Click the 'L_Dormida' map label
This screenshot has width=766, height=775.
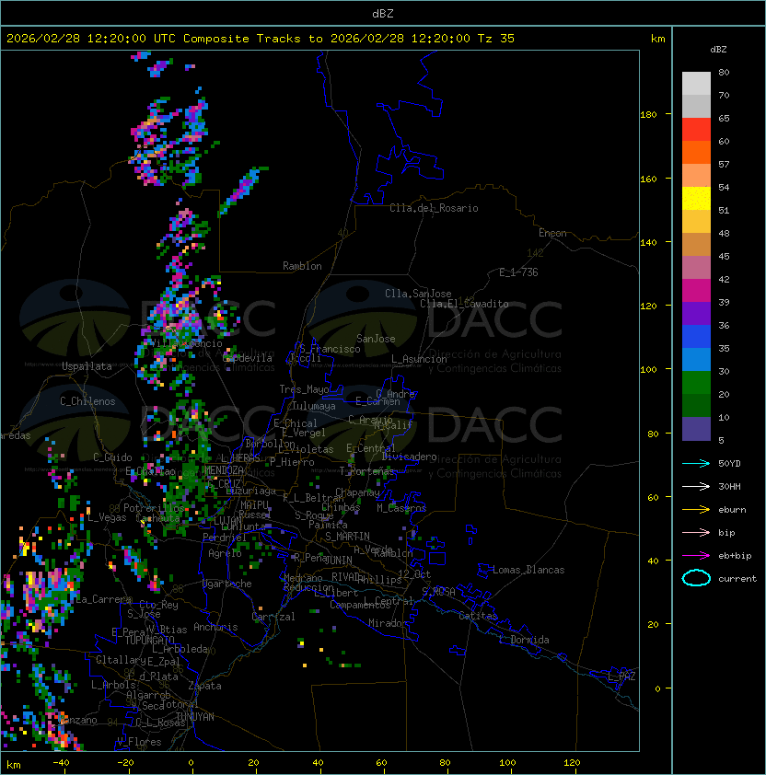pos(524,640)
